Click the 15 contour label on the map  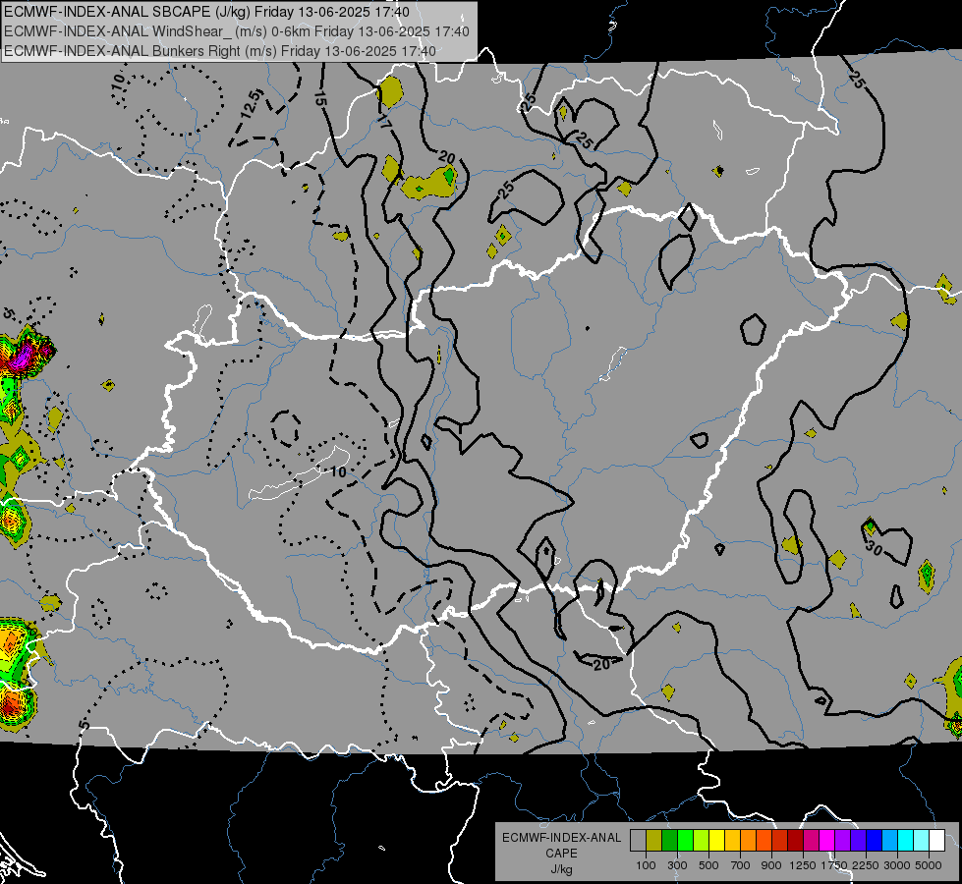[319, 98]
